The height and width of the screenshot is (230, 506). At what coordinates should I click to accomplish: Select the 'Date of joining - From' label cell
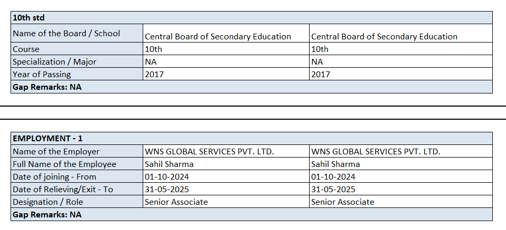click(55, 176)
